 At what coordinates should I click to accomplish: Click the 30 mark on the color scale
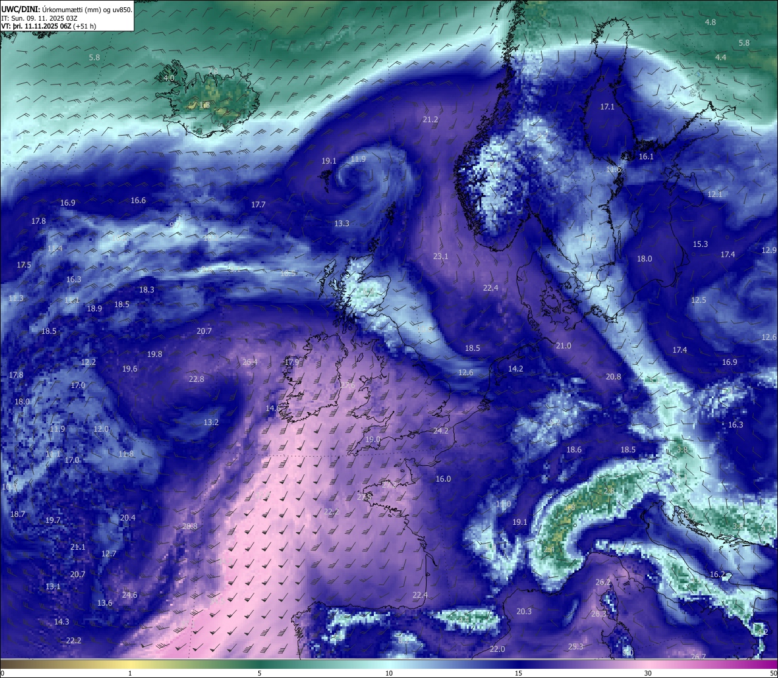click(648, 673)
